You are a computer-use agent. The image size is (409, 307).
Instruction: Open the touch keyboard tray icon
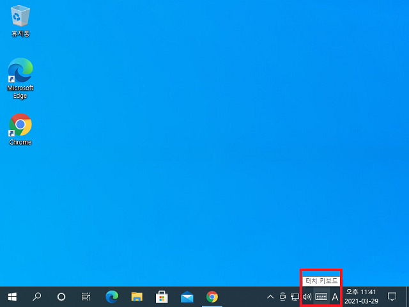click(321, 297)
